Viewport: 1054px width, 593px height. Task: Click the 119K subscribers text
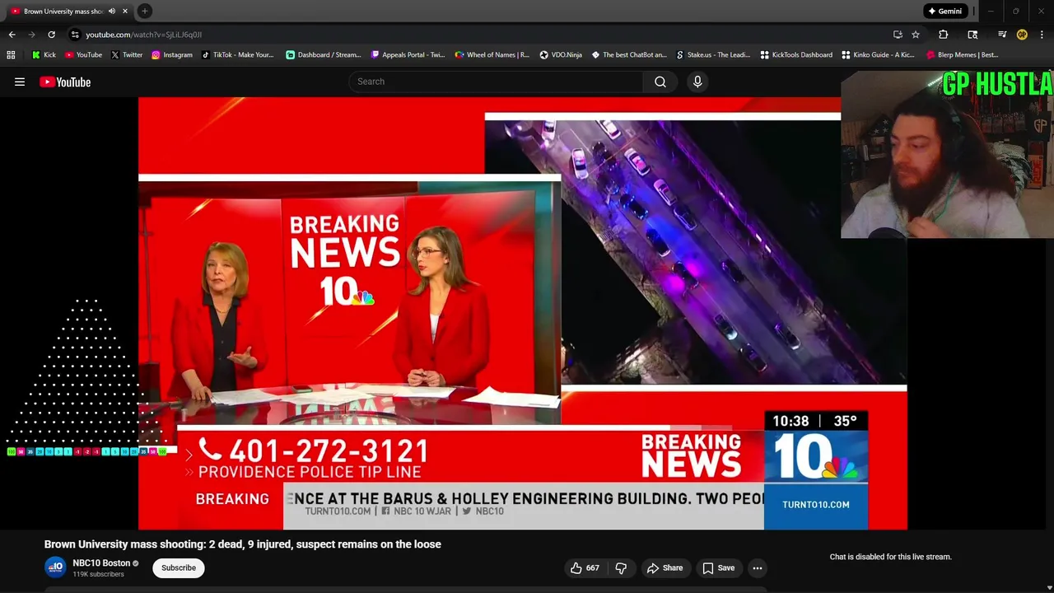click(x=98, y=574)
